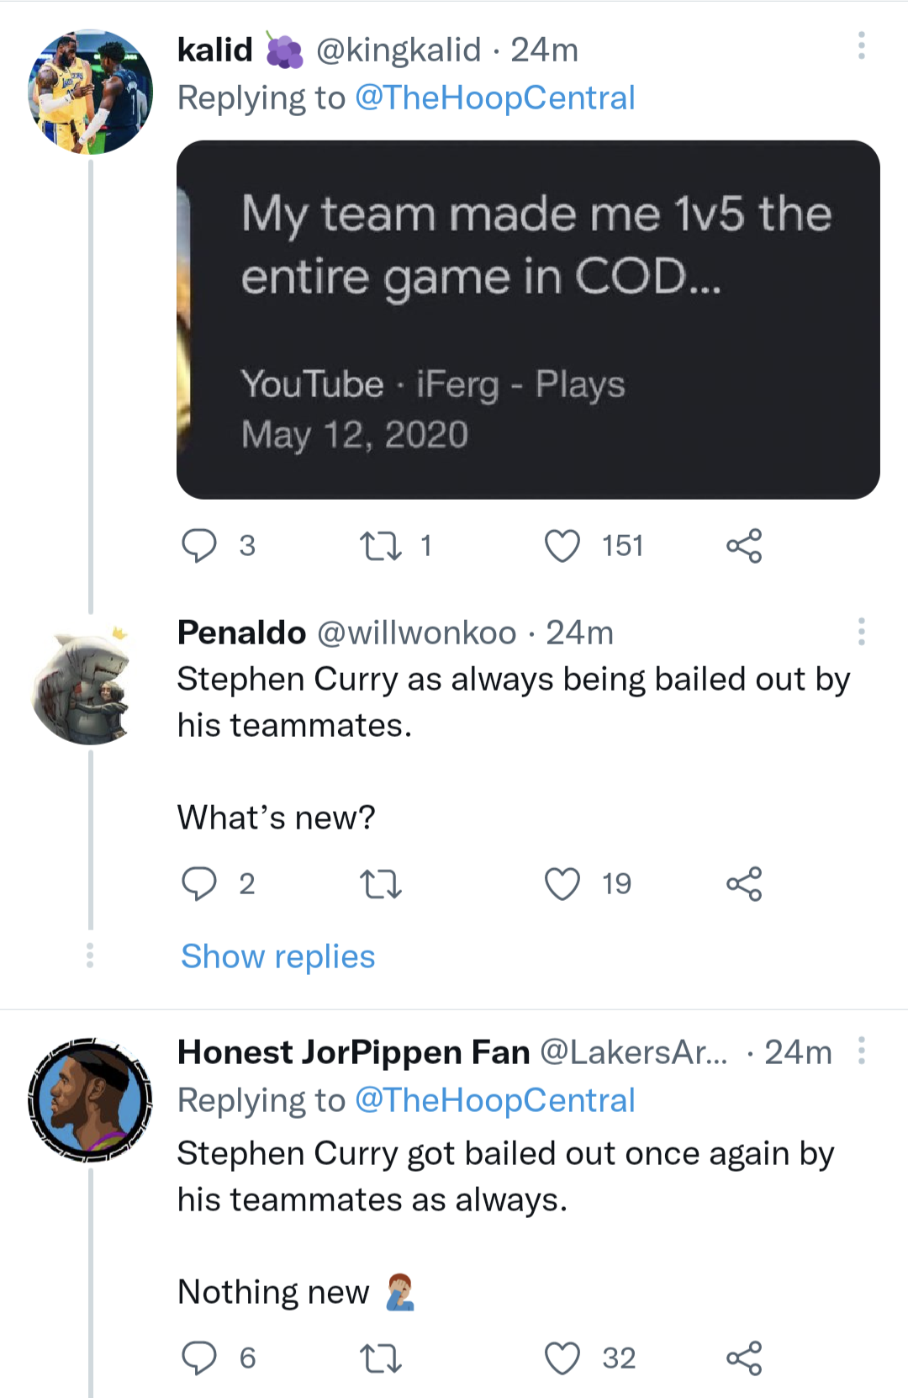Open more options on Honest JorPippen Fan's tweet
The width and height of the screenshot is (908, 1398).
tap(861, 1051)
